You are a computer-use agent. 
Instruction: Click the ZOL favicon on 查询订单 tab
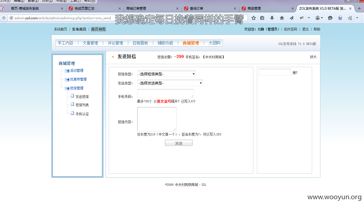pos(186,9)
